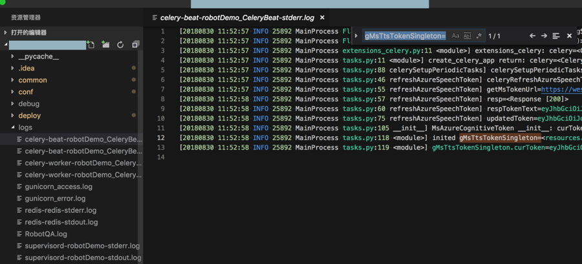Refresh the explorer file tree
This screenshot has width=582, height=264.
(x=120, y=45)
